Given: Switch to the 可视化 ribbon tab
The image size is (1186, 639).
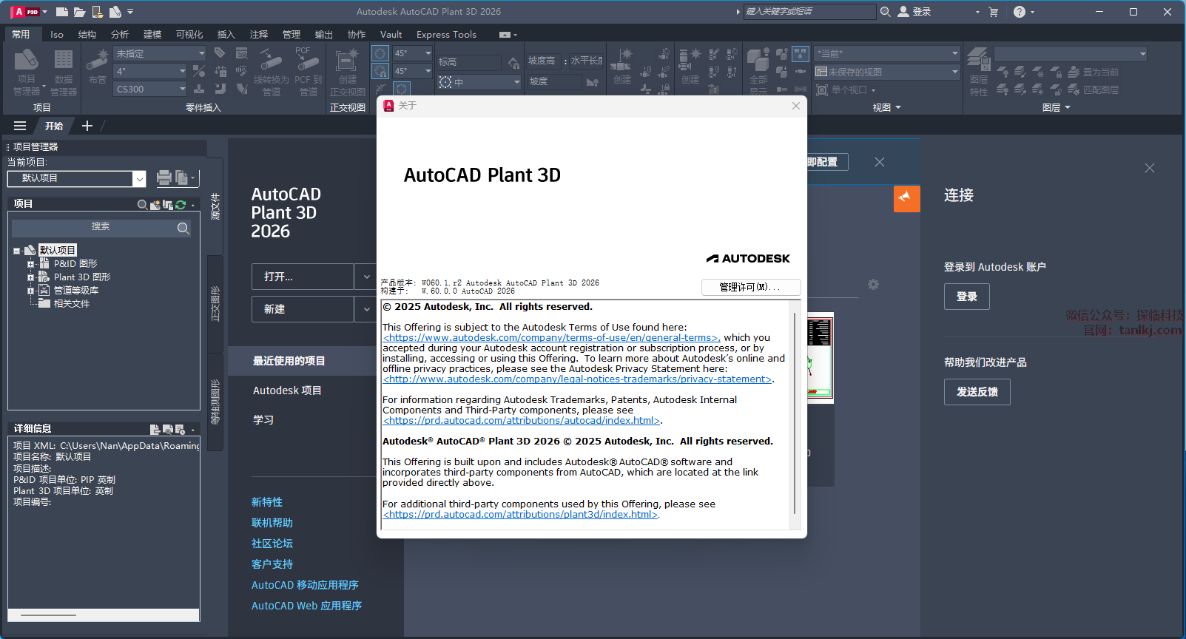Looking at the screenshot, I should click(189, 35).
